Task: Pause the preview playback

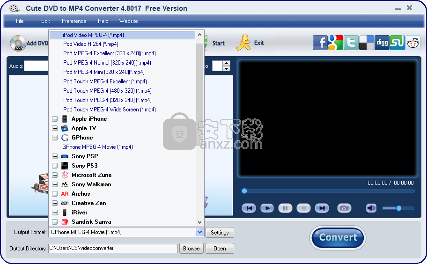Action: click(x=286, y=208)
